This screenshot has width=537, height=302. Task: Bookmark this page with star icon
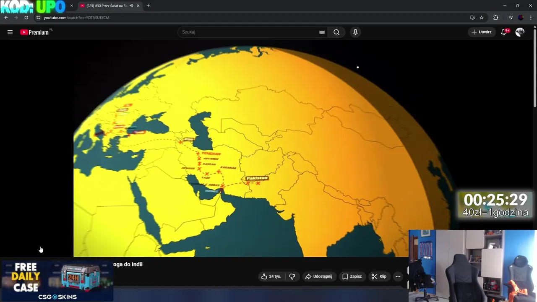pyautogui.click(x=482, y=18)
